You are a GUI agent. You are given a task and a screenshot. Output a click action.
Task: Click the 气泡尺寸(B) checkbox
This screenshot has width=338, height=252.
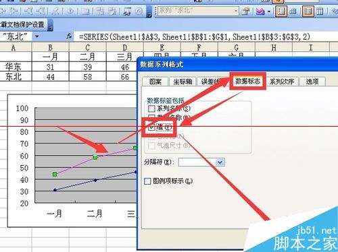[x=151, y=146]
